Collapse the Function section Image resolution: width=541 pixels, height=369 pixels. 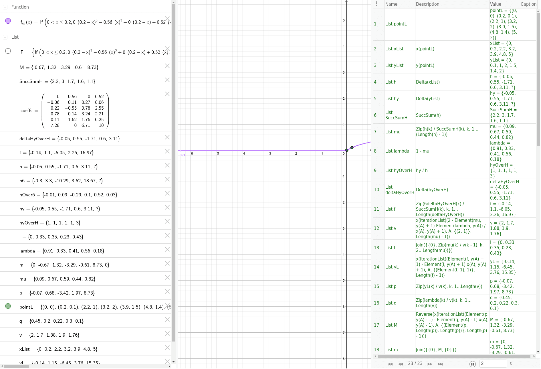coord(5,7)
